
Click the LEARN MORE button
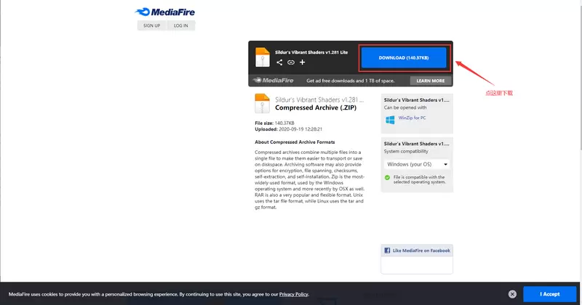(431, 81)
